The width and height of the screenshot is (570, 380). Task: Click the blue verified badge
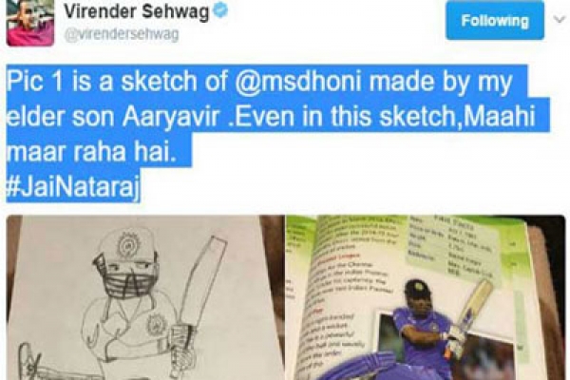220,10
